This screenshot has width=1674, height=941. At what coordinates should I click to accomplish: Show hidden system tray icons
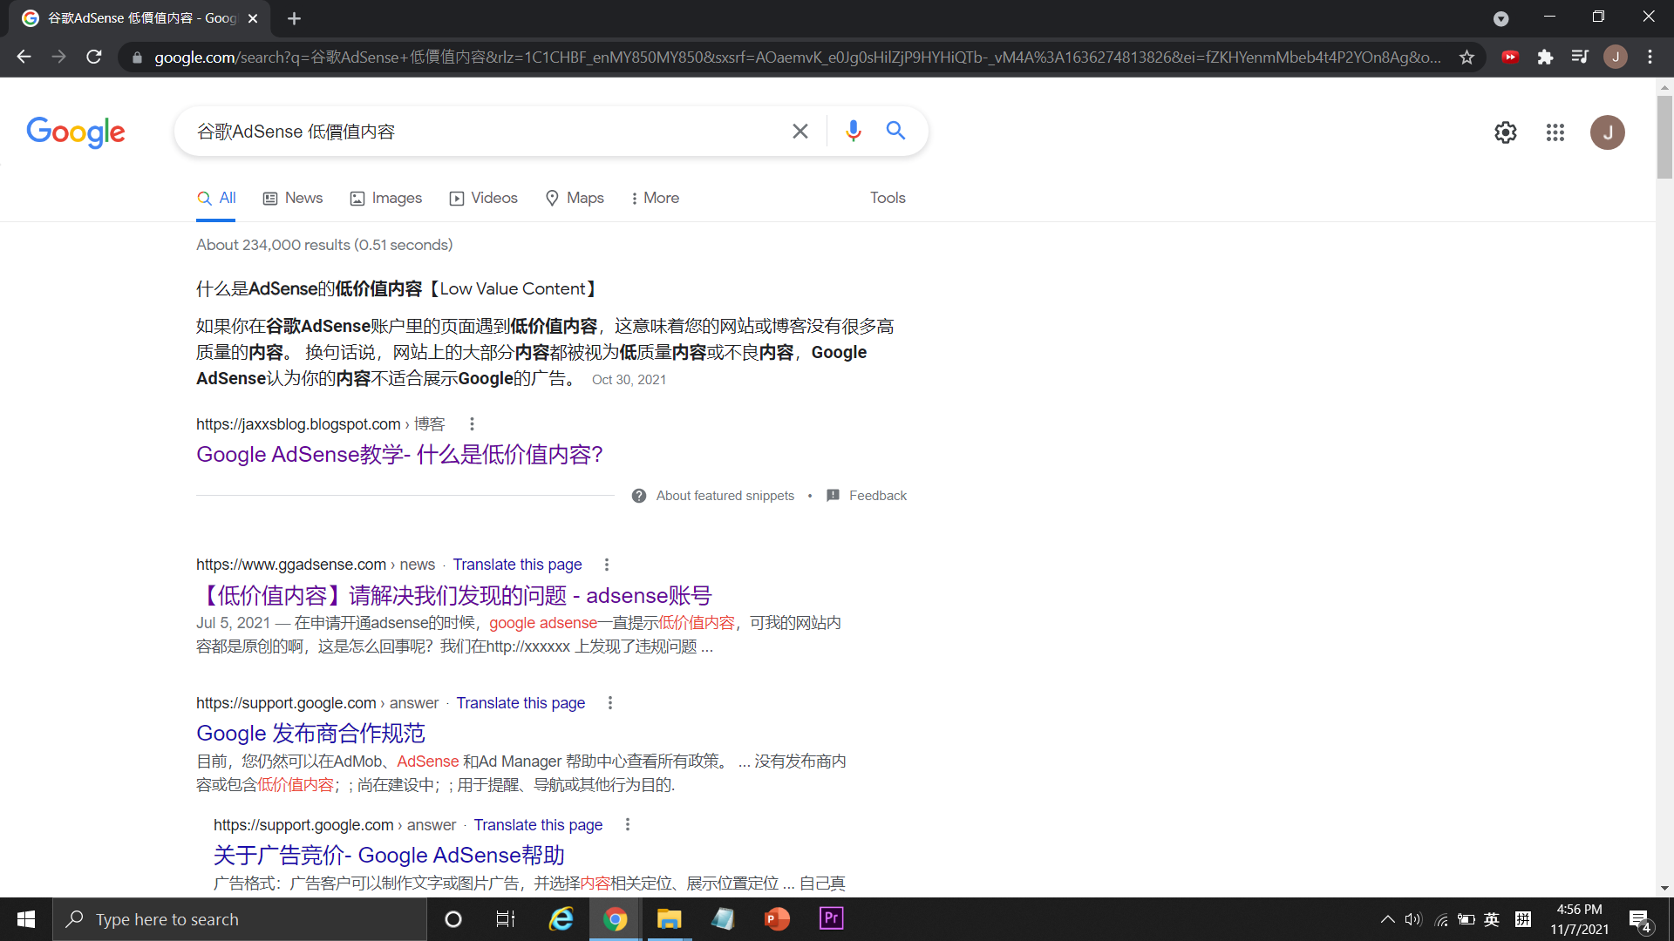1387,919
